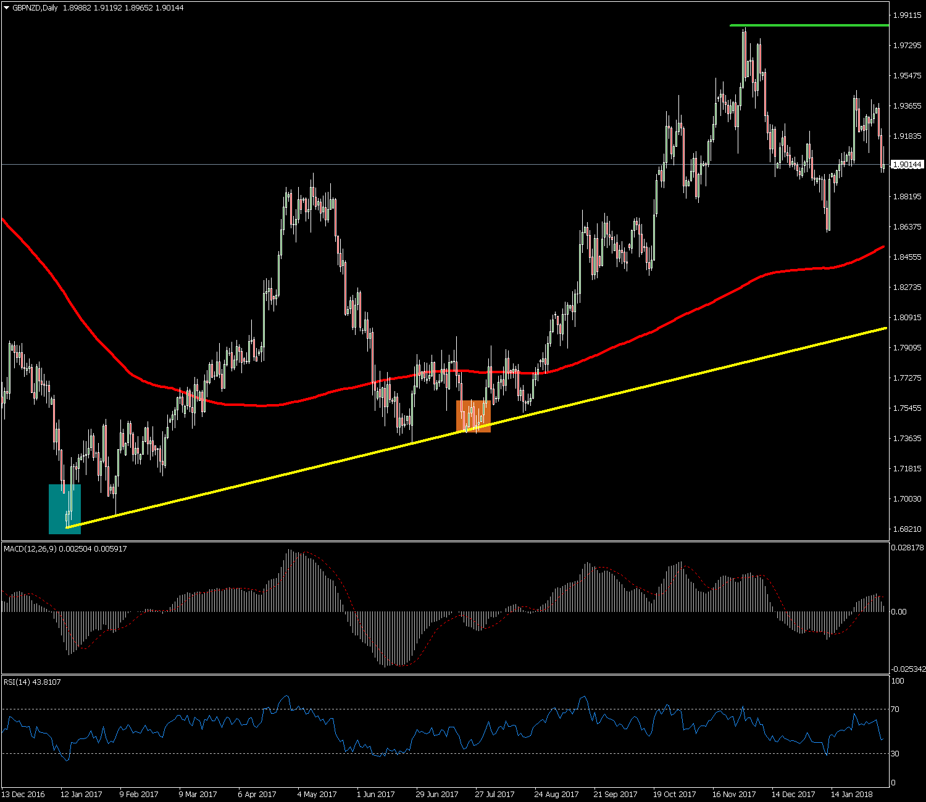Click the triangle icon beside GBPNZD,Daily

[6, 8]
